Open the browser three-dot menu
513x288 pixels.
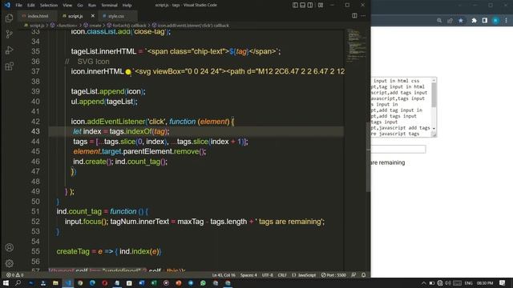tap(506, 21)
